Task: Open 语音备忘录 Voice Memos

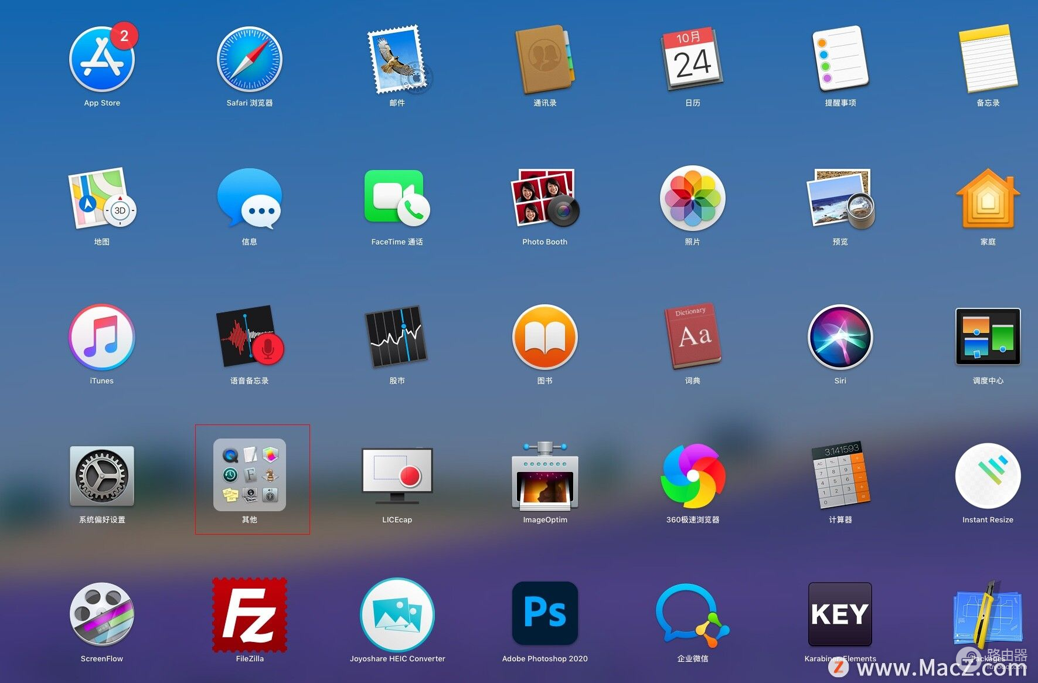Action: click(250, 337)
